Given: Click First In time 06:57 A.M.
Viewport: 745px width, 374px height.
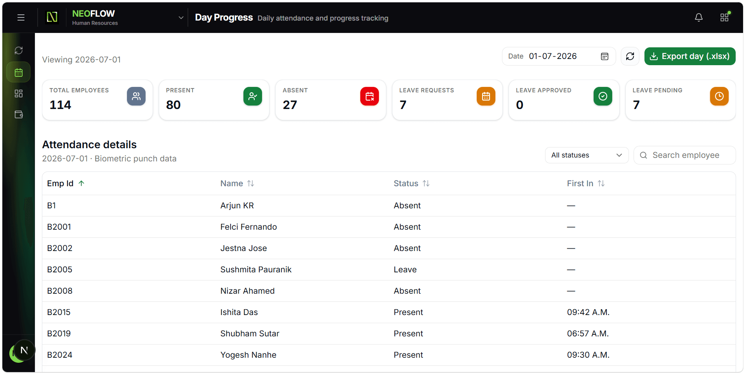Looking at the screenshot, I should pyautogui.click(x=588, y=334).
